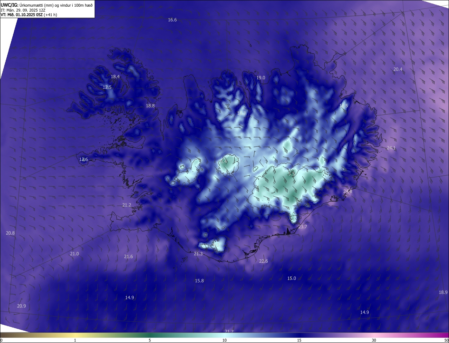Click the 22.6 value label
This screenshot has width=449, height=343.
pos(263,261)
